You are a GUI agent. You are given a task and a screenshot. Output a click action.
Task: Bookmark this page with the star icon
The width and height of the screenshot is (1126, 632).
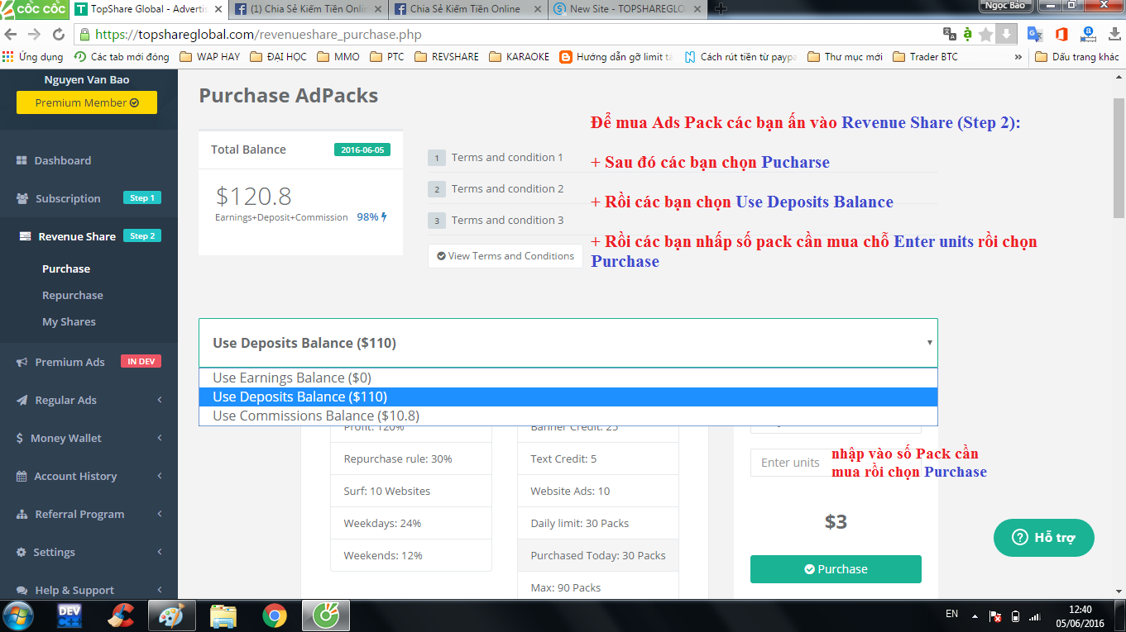985,35
